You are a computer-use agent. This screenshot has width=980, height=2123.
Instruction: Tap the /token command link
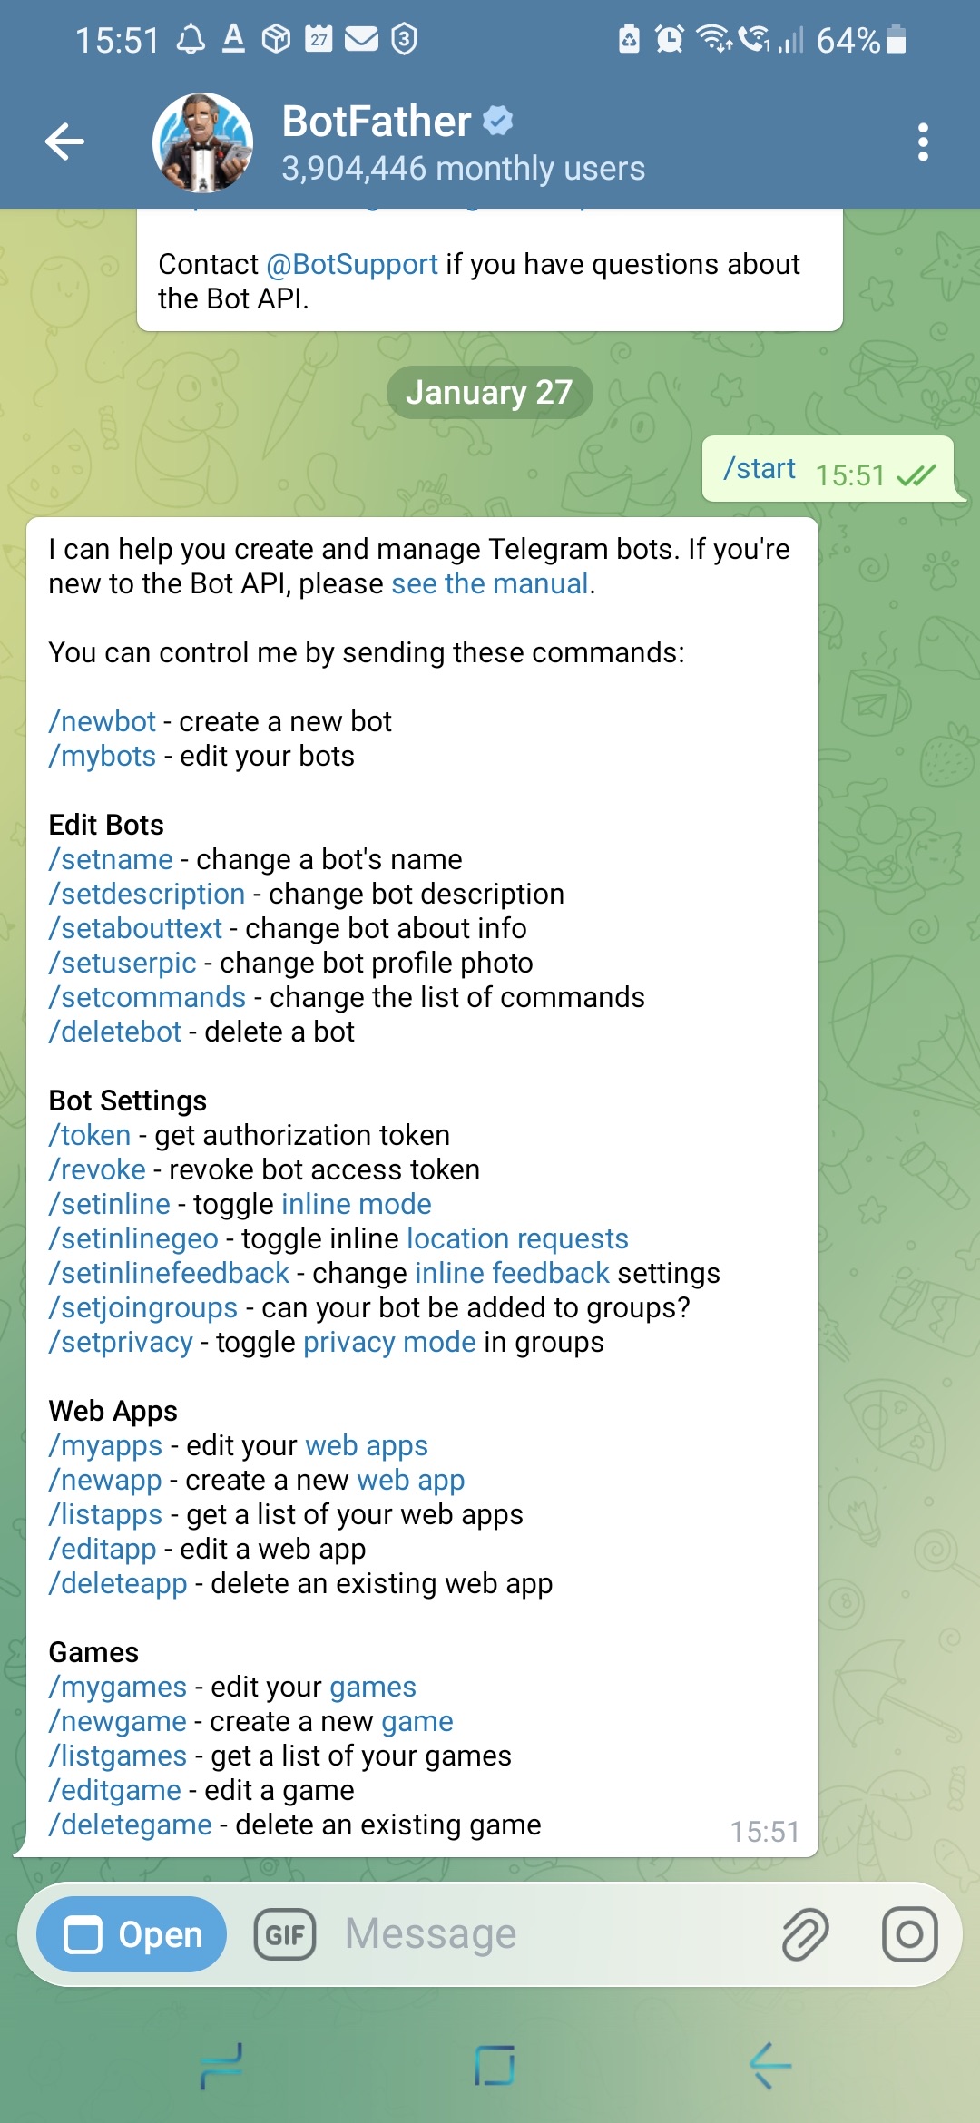coord(90,1135)
